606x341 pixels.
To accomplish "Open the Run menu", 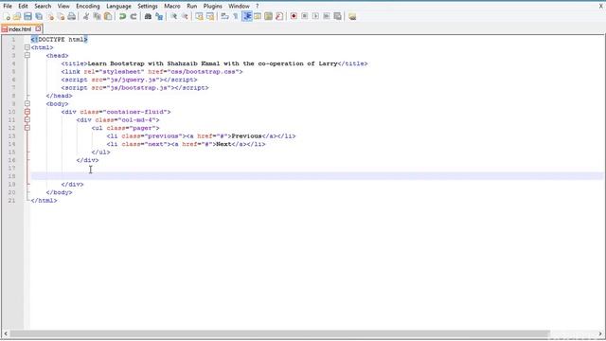I will [191, 7].
